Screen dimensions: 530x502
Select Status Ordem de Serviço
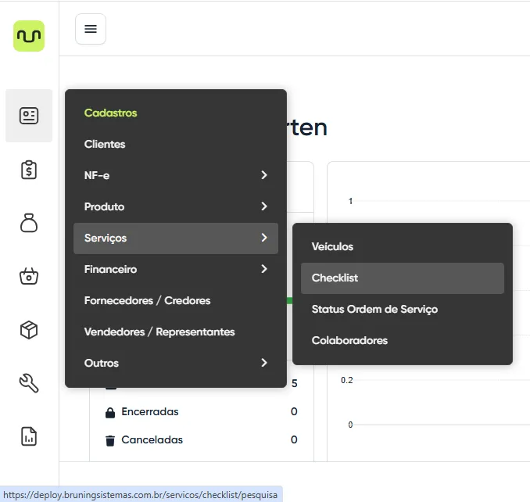(x=374, y=309)
